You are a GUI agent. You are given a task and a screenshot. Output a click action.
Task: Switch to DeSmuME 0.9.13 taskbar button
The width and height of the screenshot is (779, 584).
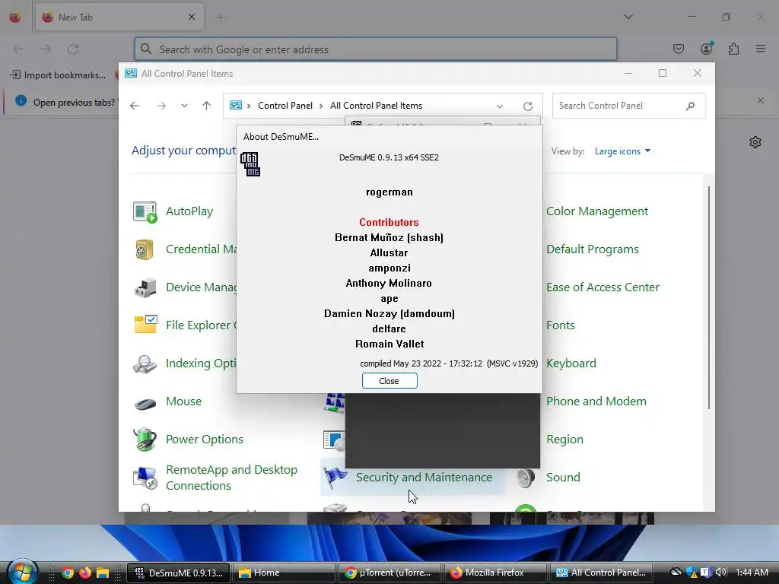[178, 573]
